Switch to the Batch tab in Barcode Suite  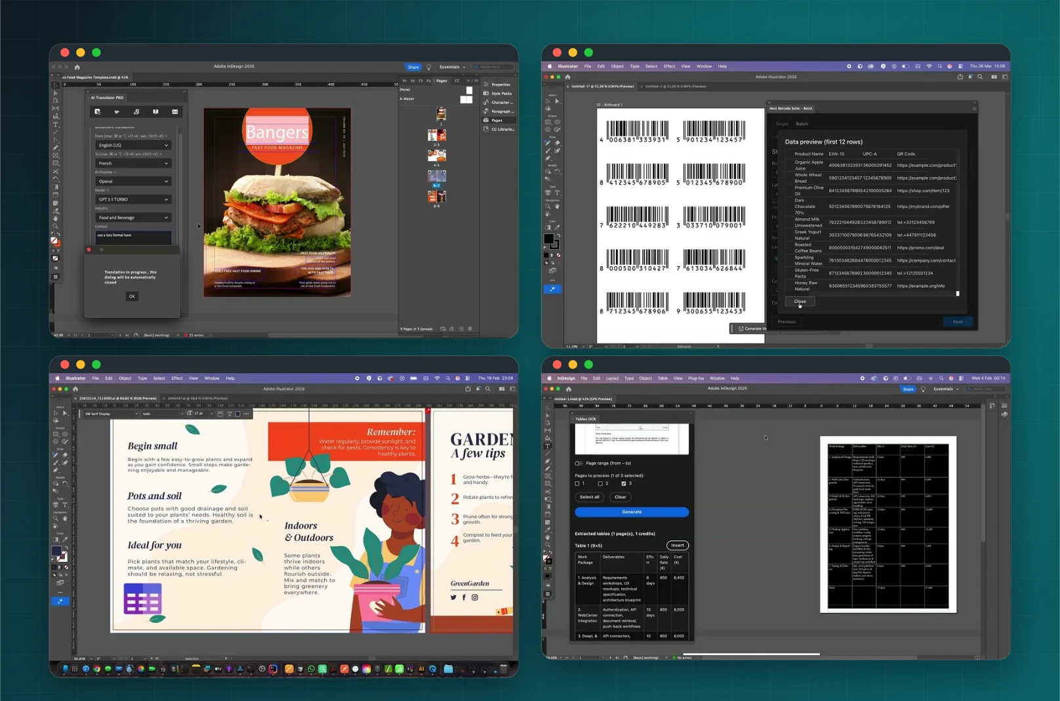[802, 124]
